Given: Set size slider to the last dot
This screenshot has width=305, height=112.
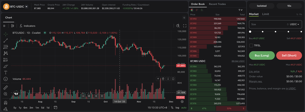Looking at the screenshot, I should tap(301, 32).
